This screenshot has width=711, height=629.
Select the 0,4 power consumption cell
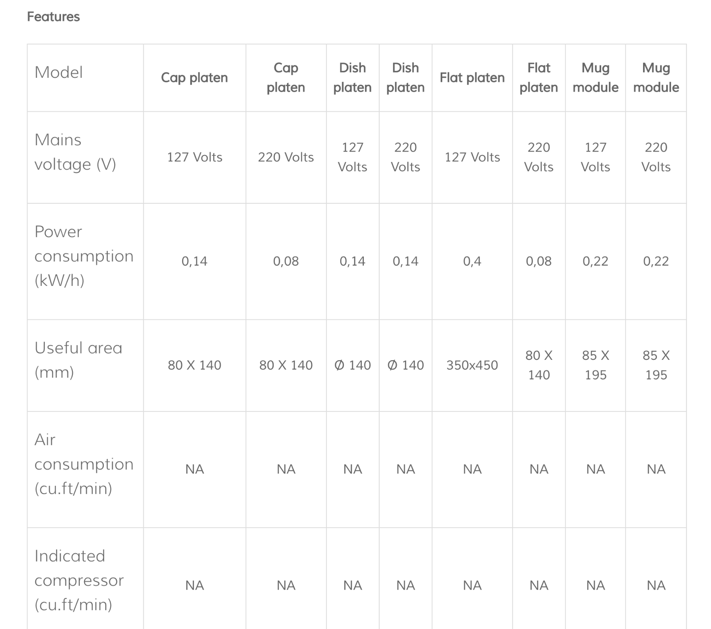[472, 261]
